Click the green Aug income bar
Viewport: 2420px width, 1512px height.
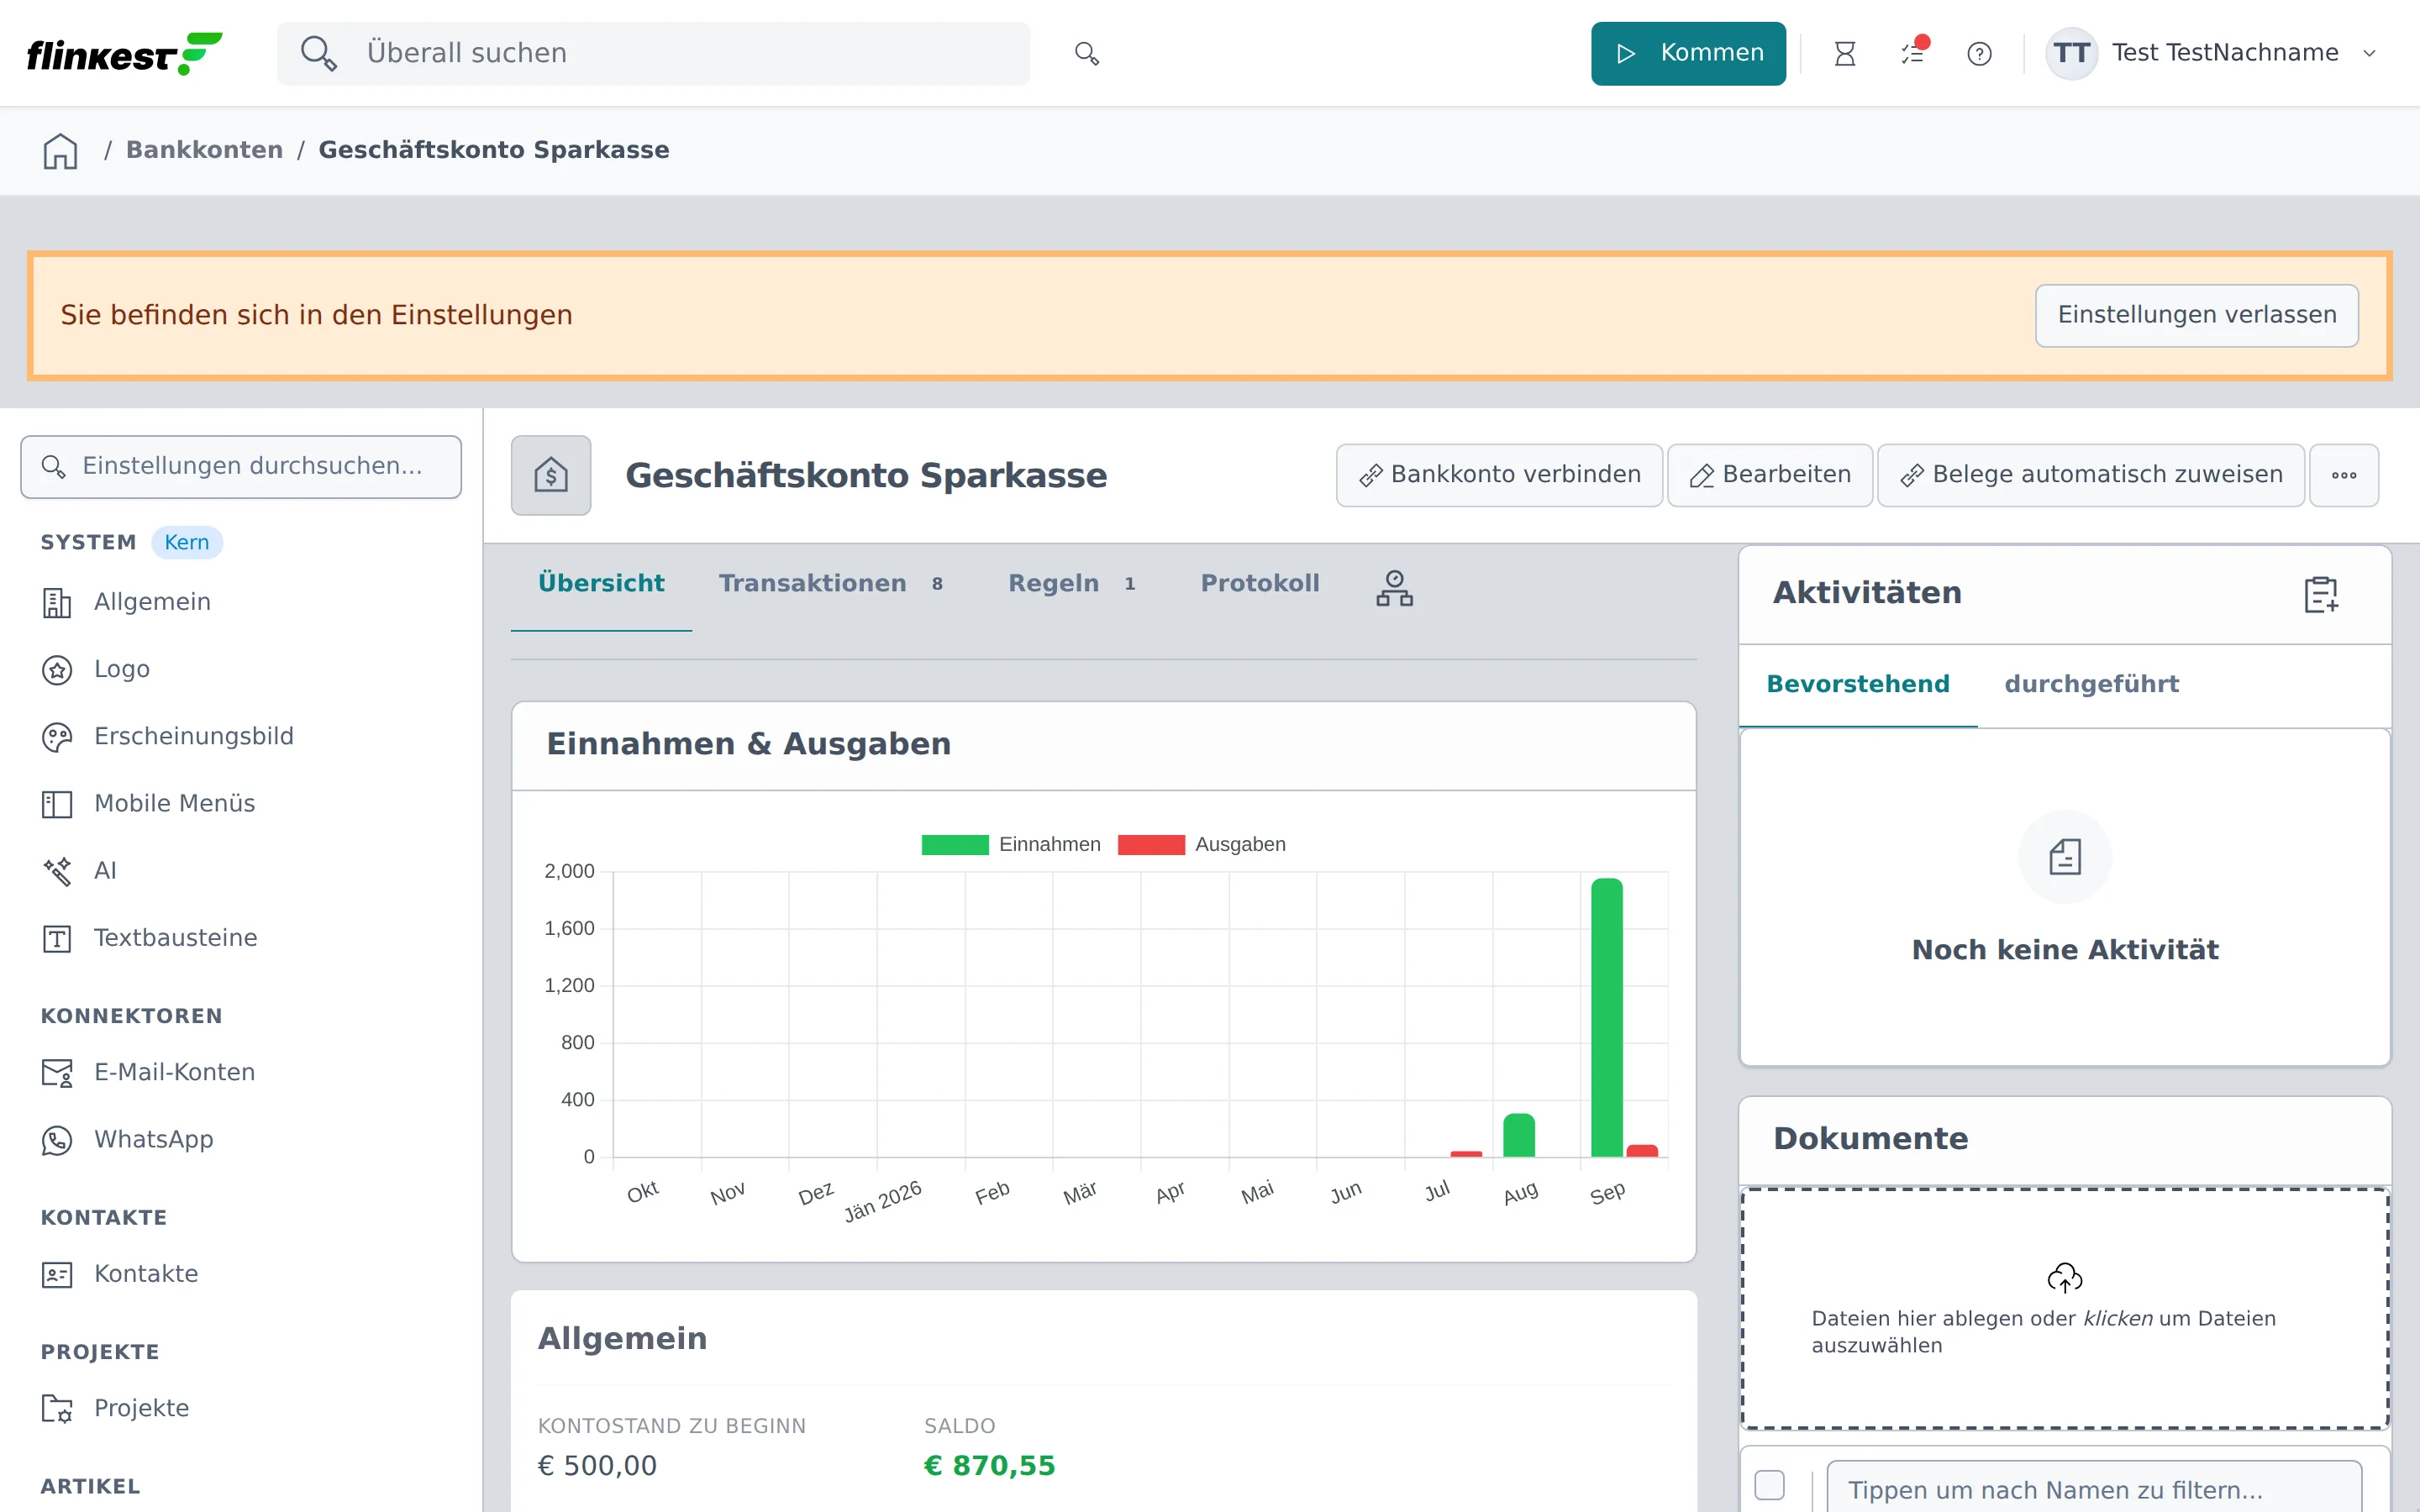point(1519,1135)
